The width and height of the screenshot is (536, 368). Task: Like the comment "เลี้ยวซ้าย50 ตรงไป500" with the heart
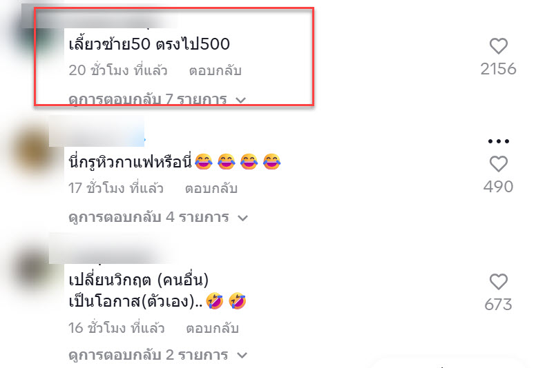coord(499,46)
